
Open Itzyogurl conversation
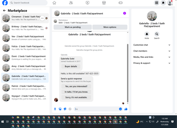point(25,97)
